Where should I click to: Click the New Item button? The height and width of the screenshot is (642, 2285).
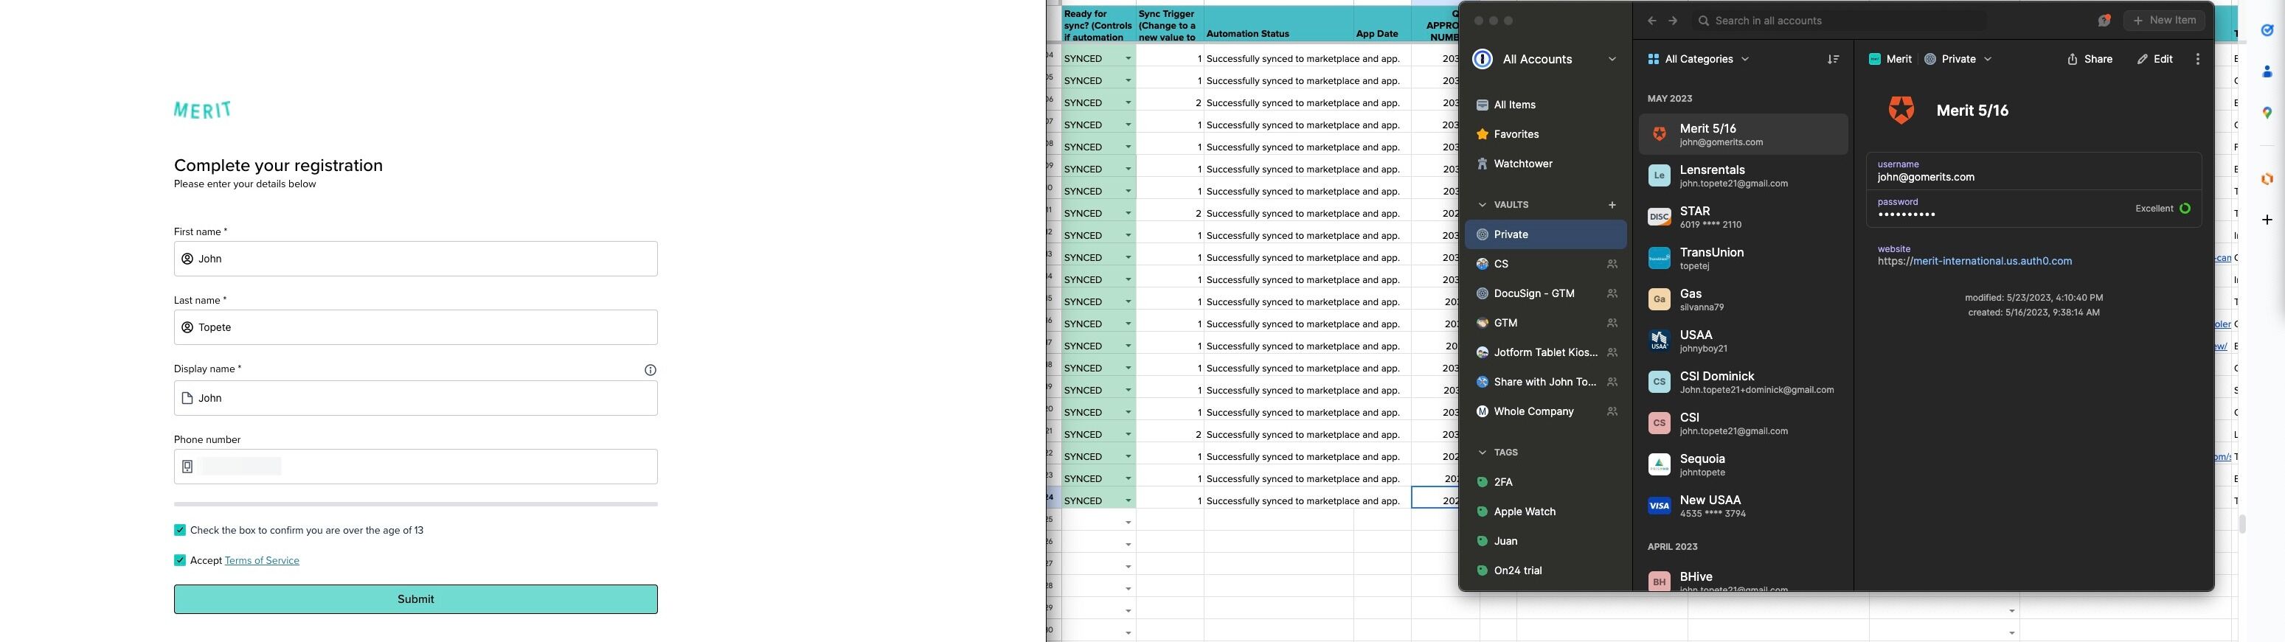point(2164,21)
